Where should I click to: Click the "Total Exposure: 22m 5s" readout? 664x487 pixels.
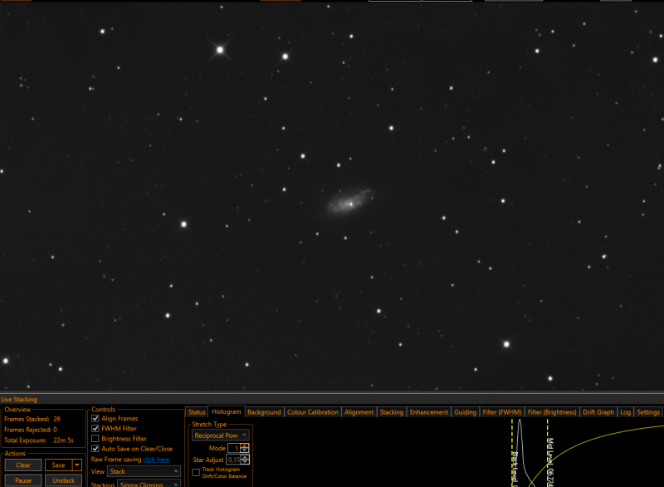coord(39,440)
